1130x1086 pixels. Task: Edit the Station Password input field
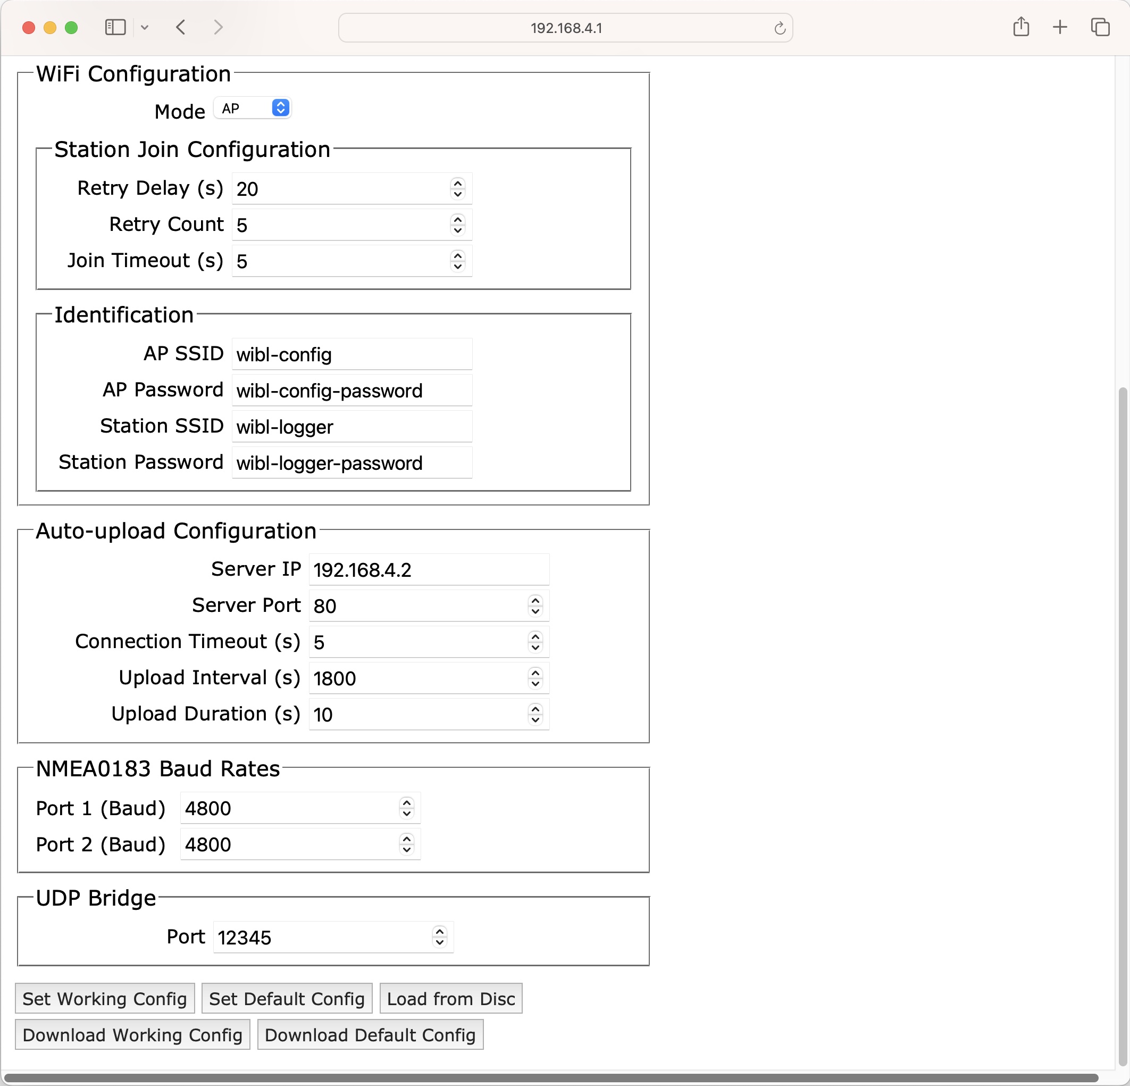point(351,463)
